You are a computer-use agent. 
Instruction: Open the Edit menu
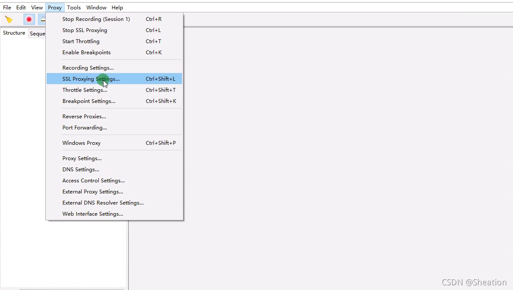click(21, 7)
